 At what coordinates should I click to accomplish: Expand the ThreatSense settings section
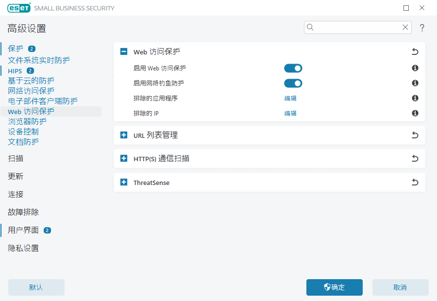123,182
